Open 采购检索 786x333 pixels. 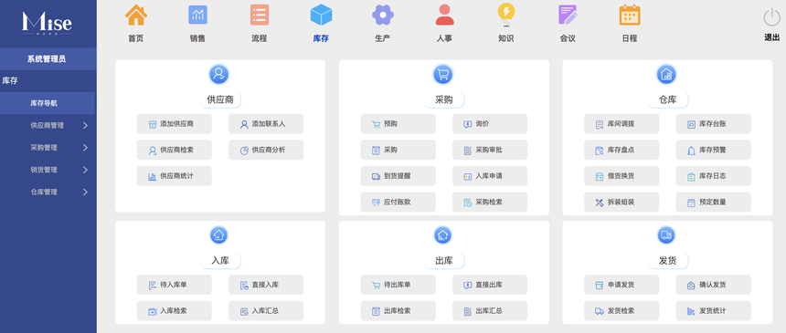pos(490,203)
